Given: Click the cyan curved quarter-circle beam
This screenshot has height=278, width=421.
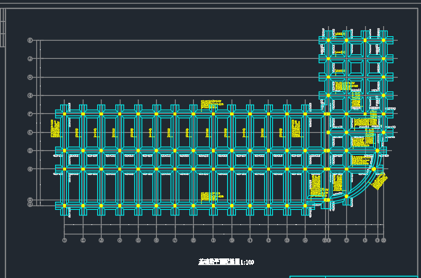Looking at the screenshot, I should [363, 186].
